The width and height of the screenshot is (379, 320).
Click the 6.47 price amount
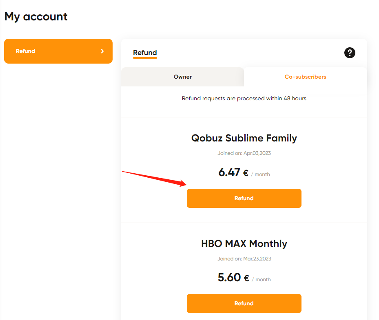pyautogui.click(x=229, y=172)
